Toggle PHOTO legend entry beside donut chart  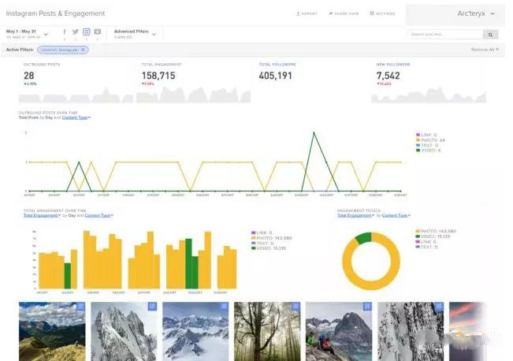pyautogui.click(x=436, y=231)
